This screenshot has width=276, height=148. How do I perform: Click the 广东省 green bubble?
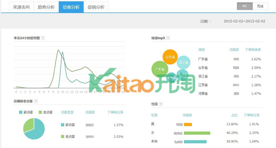(160, 69)
